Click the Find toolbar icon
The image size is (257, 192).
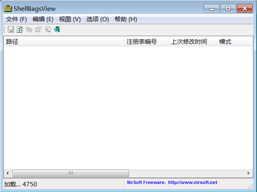point(48,29)
